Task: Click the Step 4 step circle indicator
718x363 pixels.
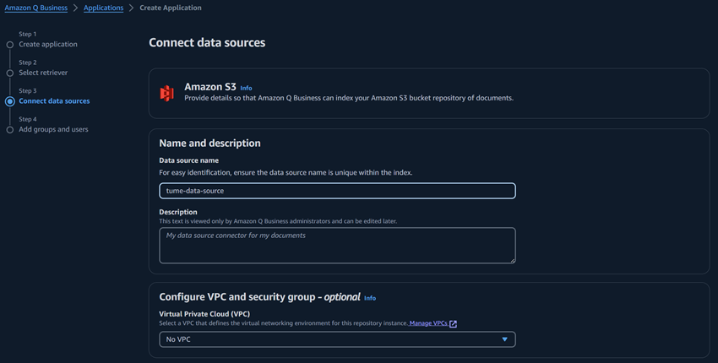Action: click(x=10, y=130)
